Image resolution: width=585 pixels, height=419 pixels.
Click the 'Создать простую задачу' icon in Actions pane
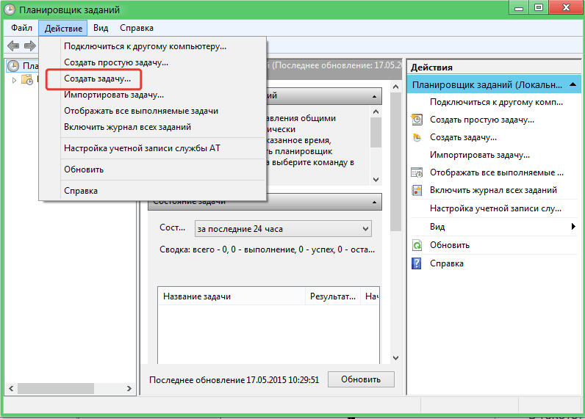point(417,120)
